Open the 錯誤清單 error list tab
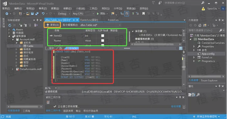This screenshot has width=227, height=119. [x=68, y=111]
